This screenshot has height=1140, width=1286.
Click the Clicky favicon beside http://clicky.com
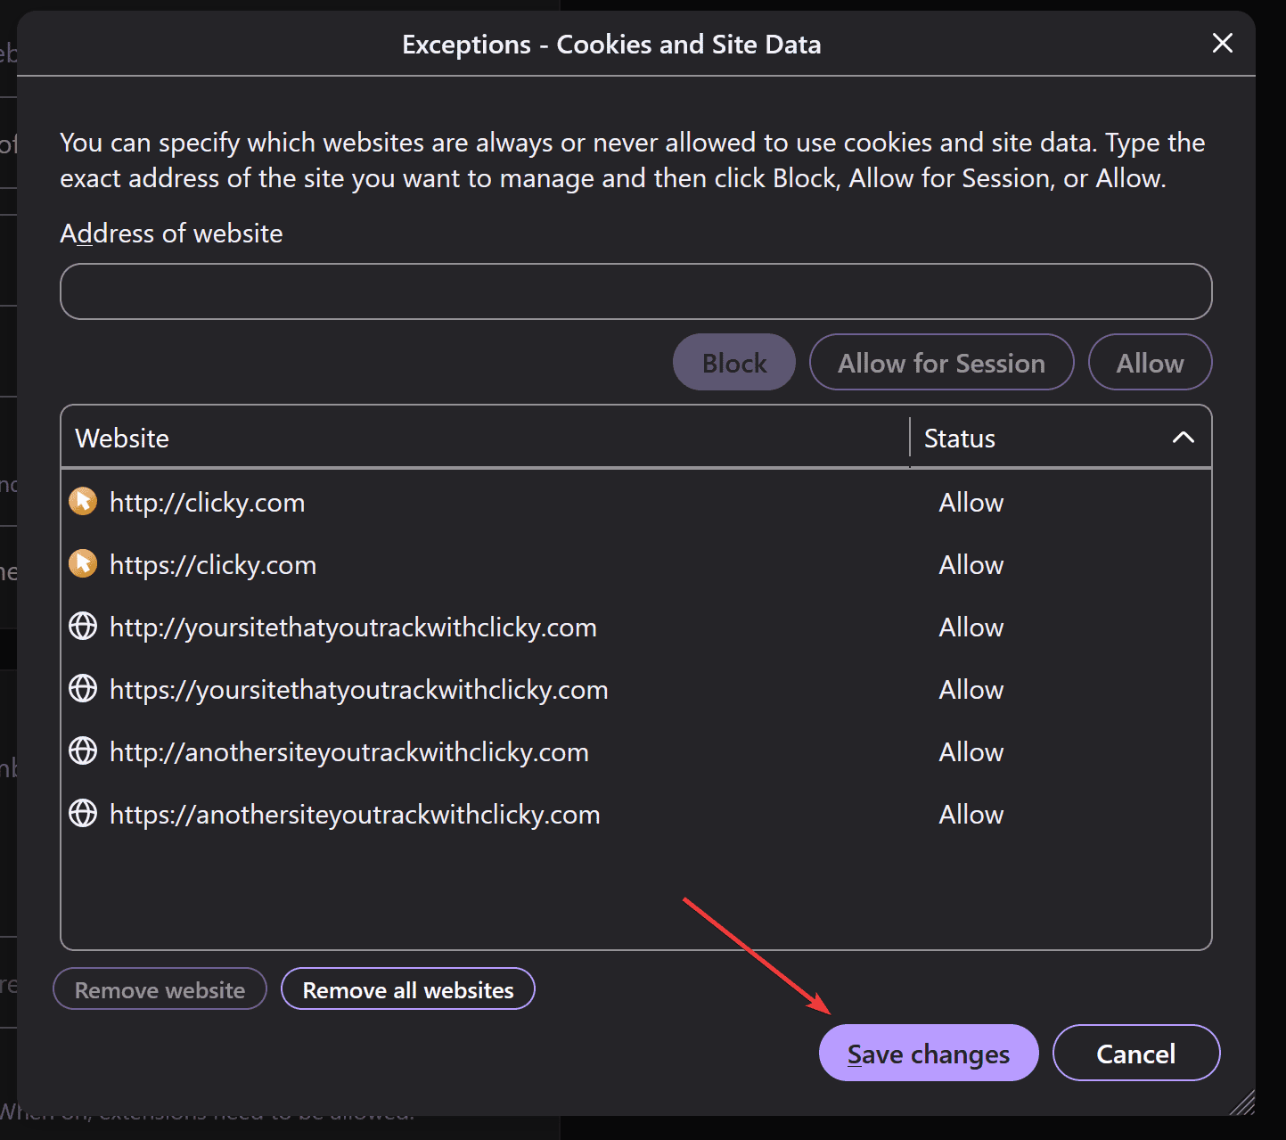click(83, 501)
